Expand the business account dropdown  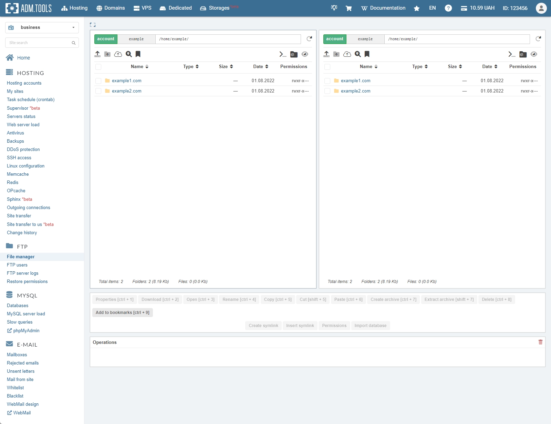click(x=42, y=28)
